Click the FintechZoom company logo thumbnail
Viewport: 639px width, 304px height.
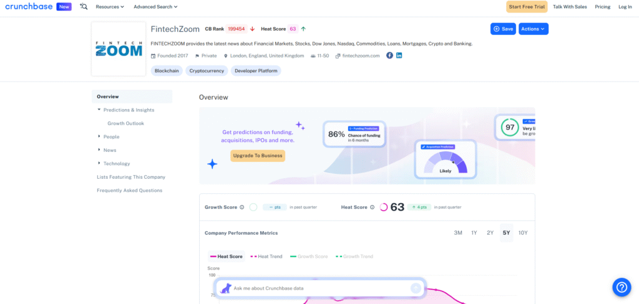coord(119,49)
